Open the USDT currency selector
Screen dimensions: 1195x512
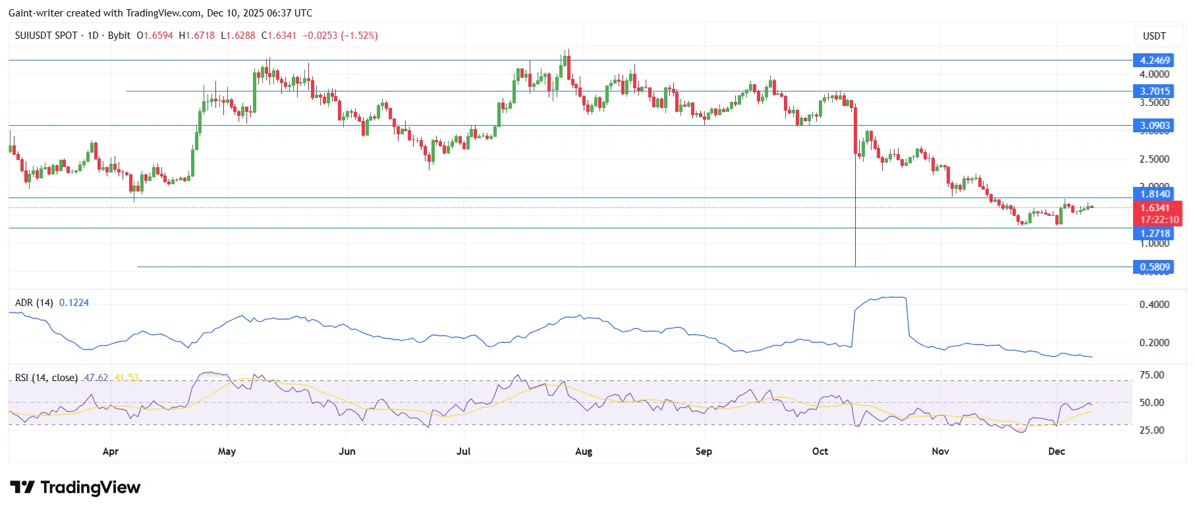[1153, 36]
